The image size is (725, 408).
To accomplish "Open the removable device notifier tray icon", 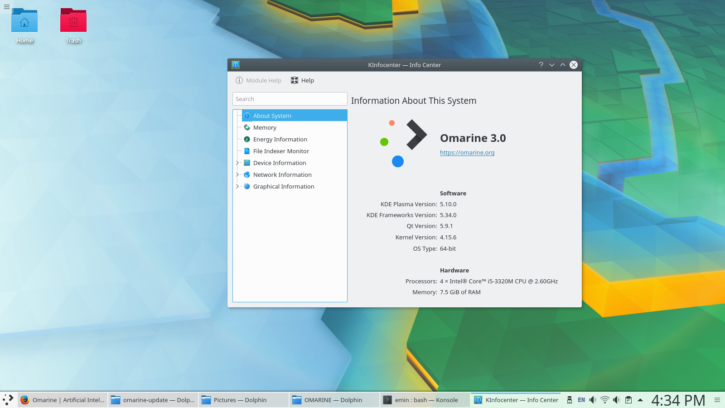I will pos(570,400).
